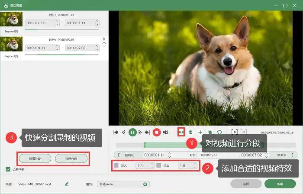Add a segment with plus icon
This screenshot has width=303, height=194.
[200, 133]
